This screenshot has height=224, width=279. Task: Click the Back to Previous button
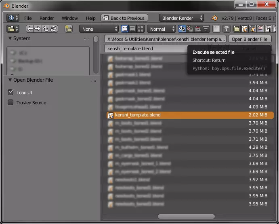tap(124, 18)
